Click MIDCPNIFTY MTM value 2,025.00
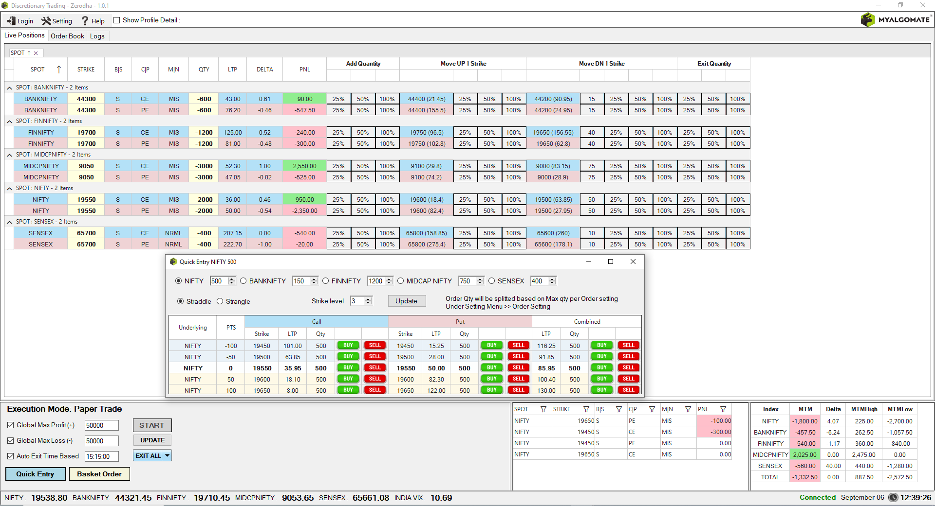The image size is (935, 506). coord(805,455)
